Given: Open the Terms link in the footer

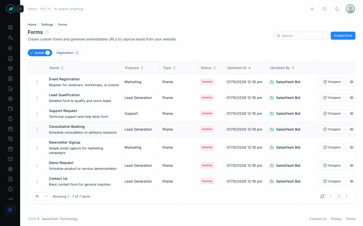Looking at the screenshot, I should pyautogui.click(x=351, y=219).
